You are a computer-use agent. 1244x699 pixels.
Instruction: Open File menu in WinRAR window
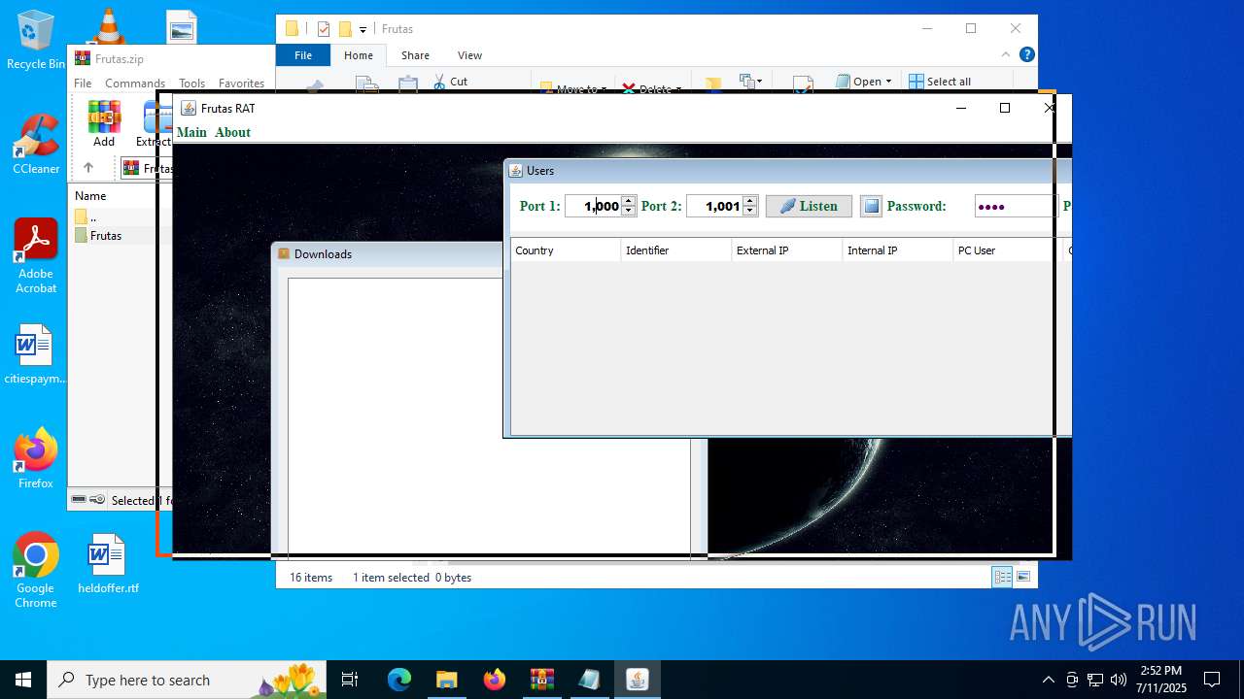coord(83,83)
